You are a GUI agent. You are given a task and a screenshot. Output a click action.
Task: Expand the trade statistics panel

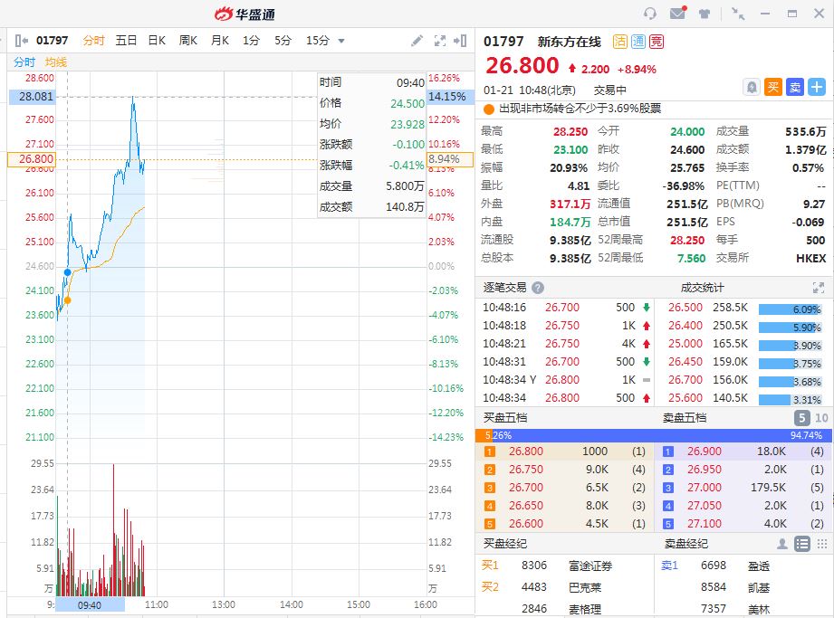818,288
